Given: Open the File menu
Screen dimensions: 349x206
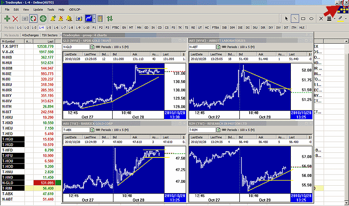Looking at the screenshot, I should (7, 10).
